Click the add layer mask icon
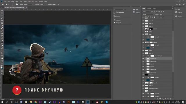186x104 pixels. (160, 99)
